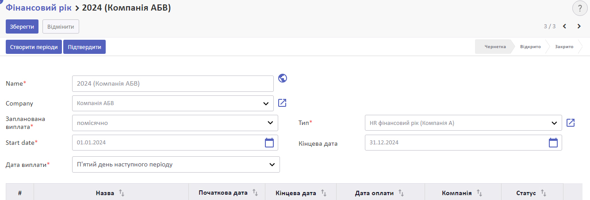Screen dimensions: 590x200
Task: Follow the Фінансовий рік breadcrumb link
Action: pos(38,8)
